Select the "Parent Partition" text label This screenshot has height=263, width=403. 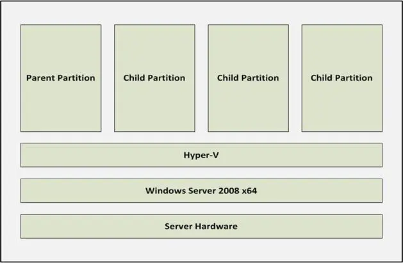pyautogui.click(x=61, y=78)
